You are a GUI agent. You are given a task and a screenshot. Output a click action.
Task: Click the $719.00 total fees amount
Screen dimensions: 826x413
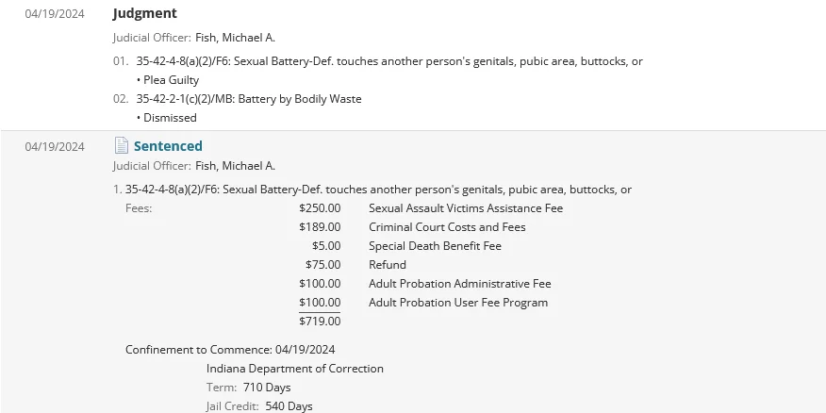pos(320,322)
